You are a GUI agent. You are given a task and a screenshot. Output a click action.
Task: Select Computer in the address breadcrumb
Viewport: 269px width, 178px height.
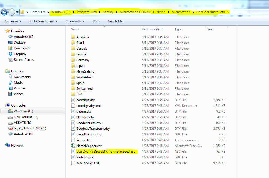pos(38,12)
